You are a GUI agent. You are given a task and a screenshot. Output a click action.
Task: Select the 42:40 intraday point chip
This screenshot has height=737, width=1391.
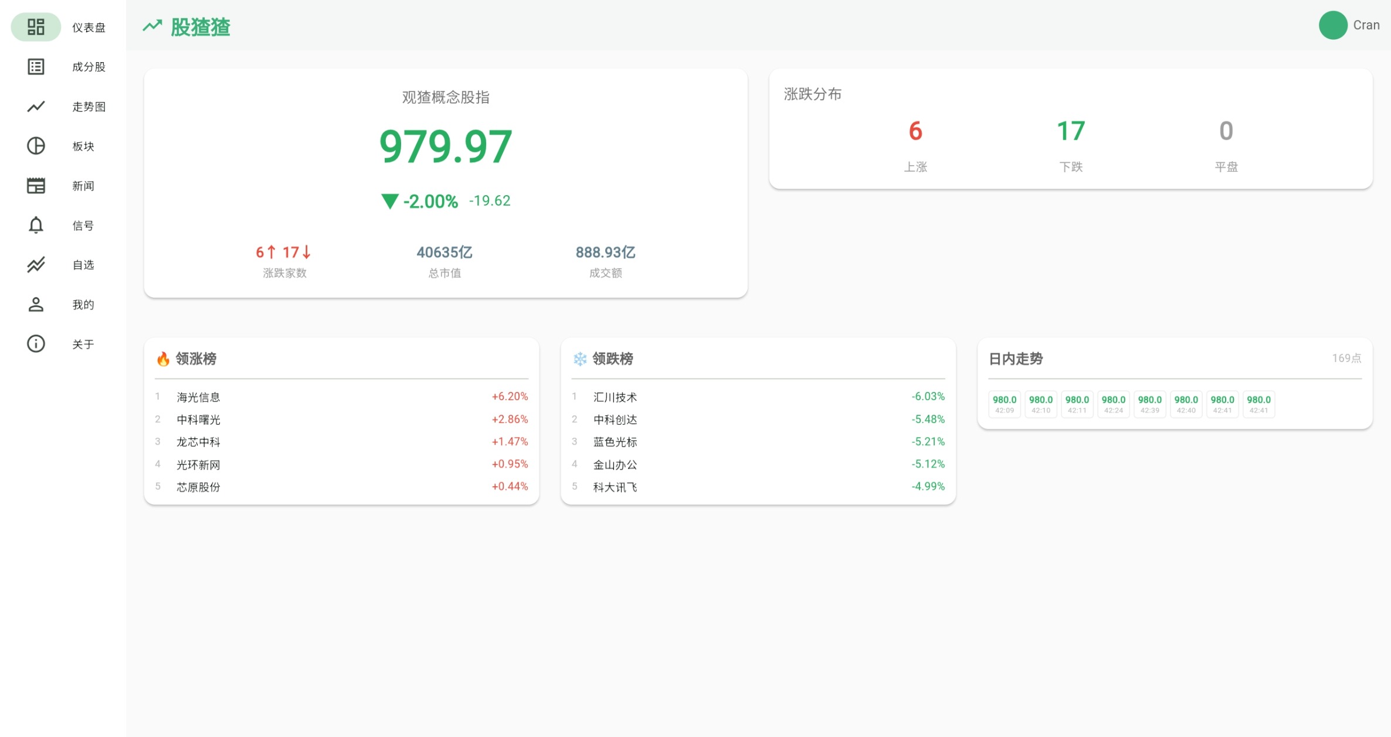point(1186,404)
